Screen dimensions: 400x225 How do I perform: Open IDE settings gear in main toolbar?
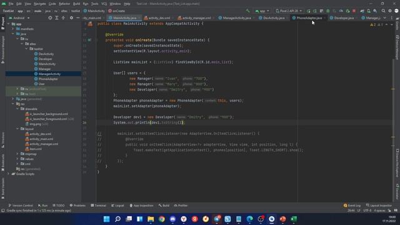390,11
